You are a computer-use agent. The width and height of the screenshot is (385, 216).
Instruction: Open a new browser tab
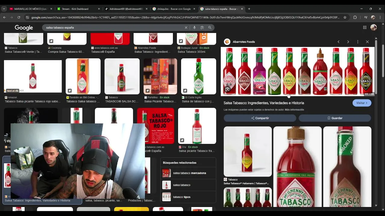(x=249, y=9)
